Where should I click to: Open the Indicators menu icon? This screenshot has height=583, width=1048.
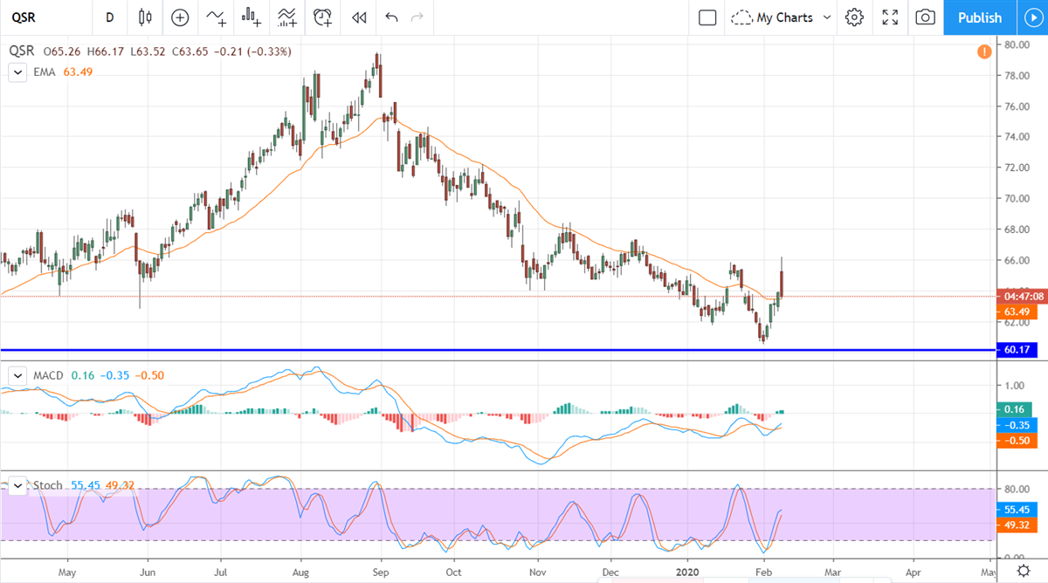216,17
